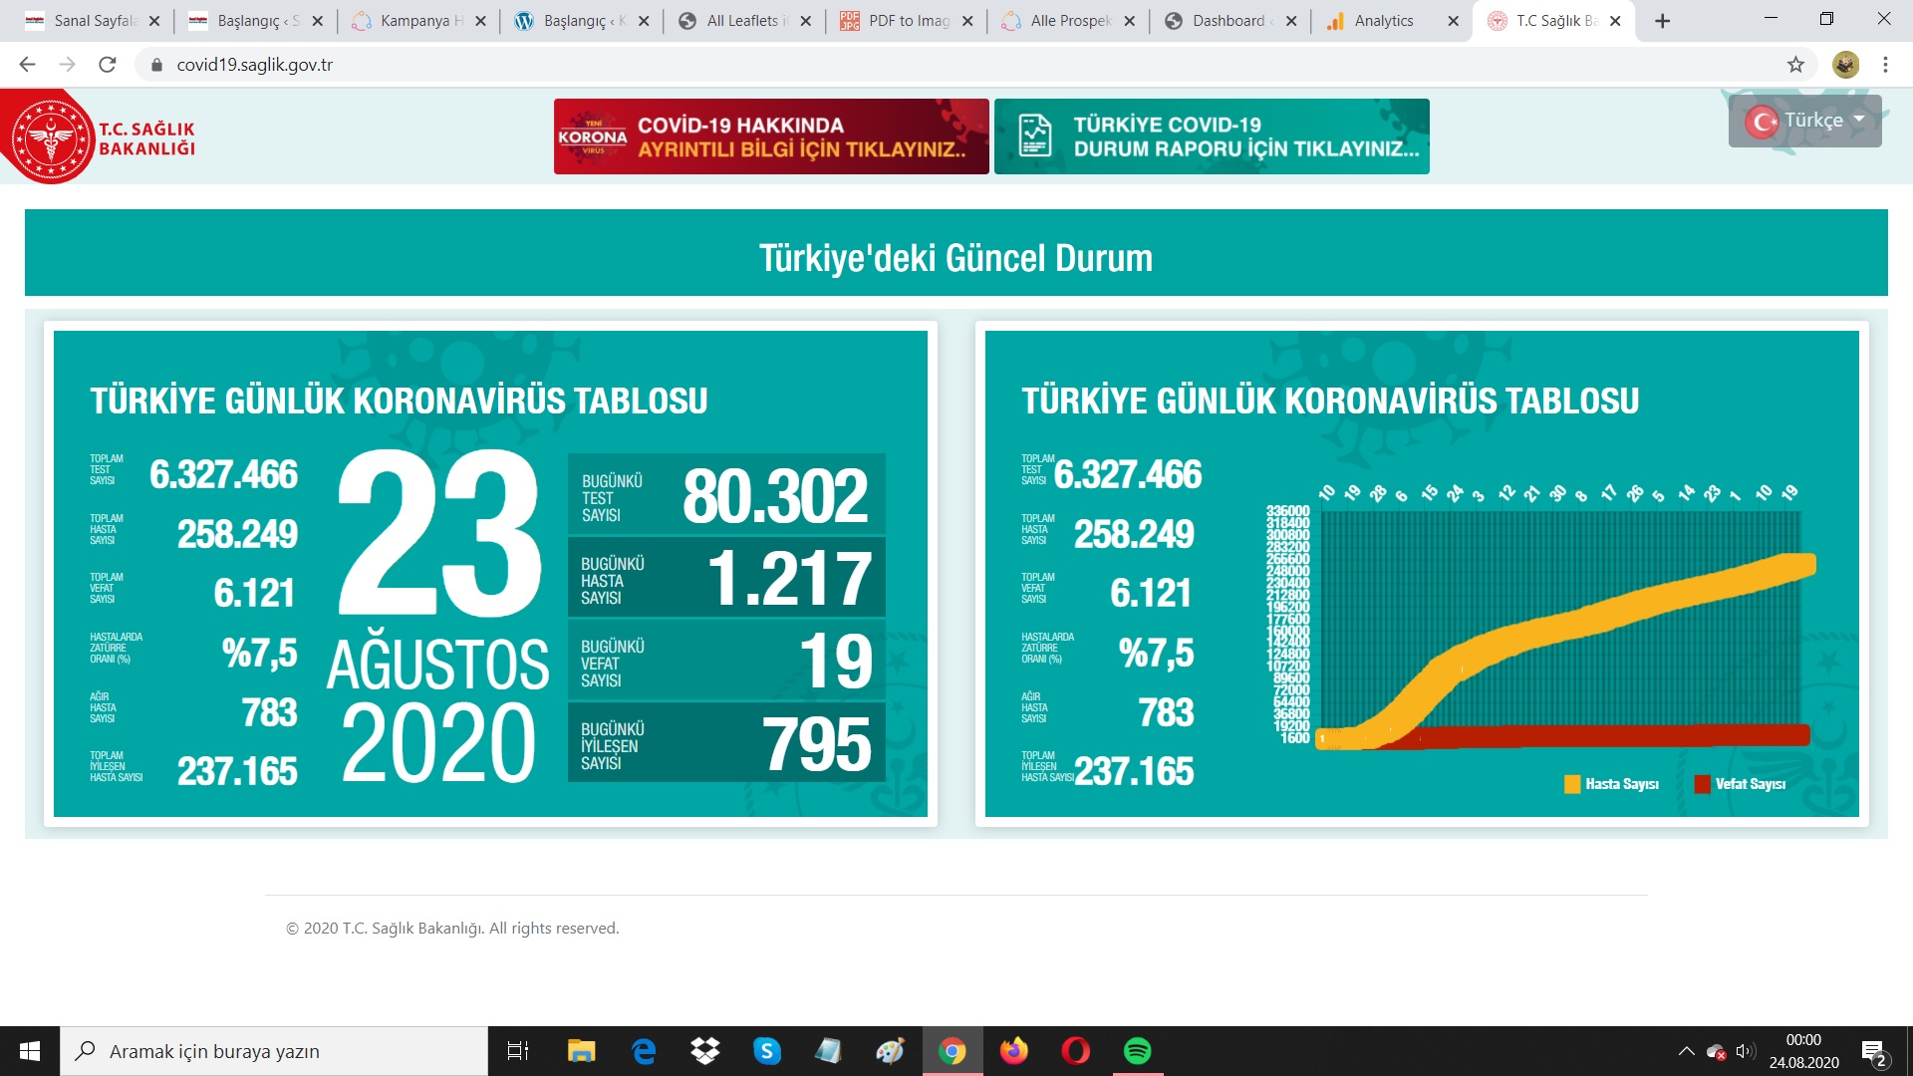
Task: Open Opera browser from the taskbar
Action: tap(1075, 1051)
